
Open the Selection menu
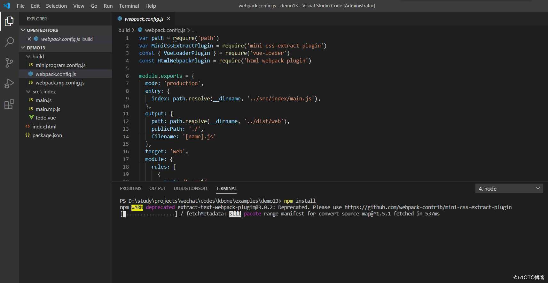tap(56, 6)
